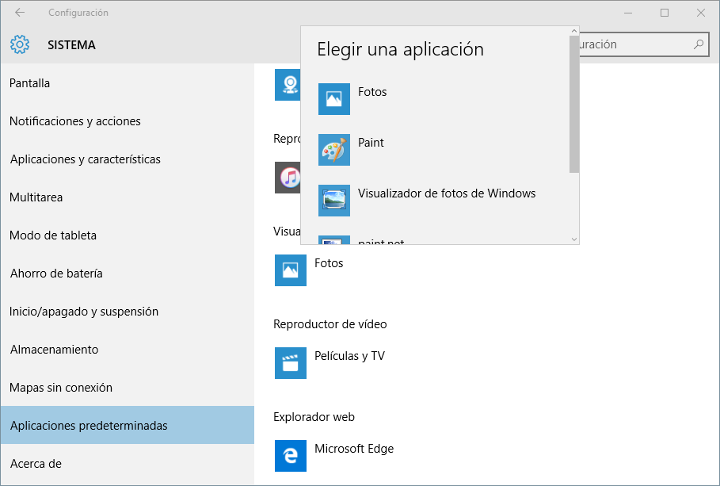Open Aplicaciones y características
This screenshot has width=720, height=486.
[x=128, y=159]
